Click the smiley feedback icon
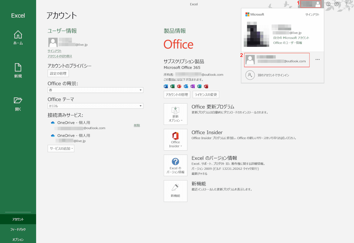This screenshot has height=243, width=354. 328,4
